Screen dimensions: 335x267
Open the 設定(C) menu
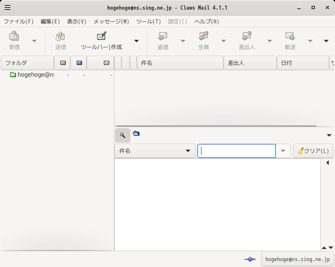tap(178, 22)
